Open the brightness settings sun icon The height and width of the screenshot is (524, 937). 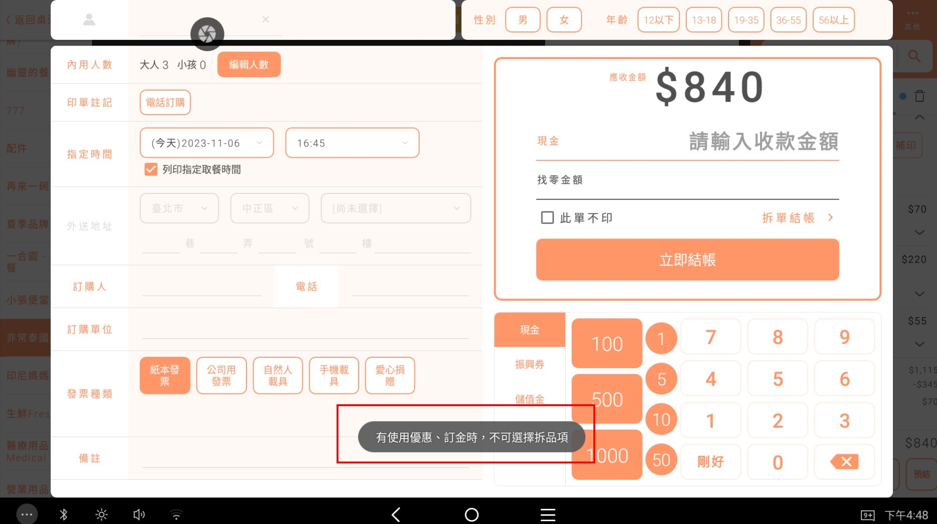coord(101,515)
